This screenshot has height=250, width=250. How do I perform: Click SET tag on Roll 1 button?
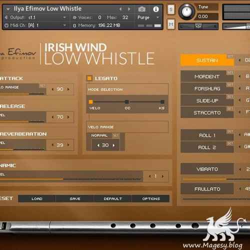pos(229,131)
